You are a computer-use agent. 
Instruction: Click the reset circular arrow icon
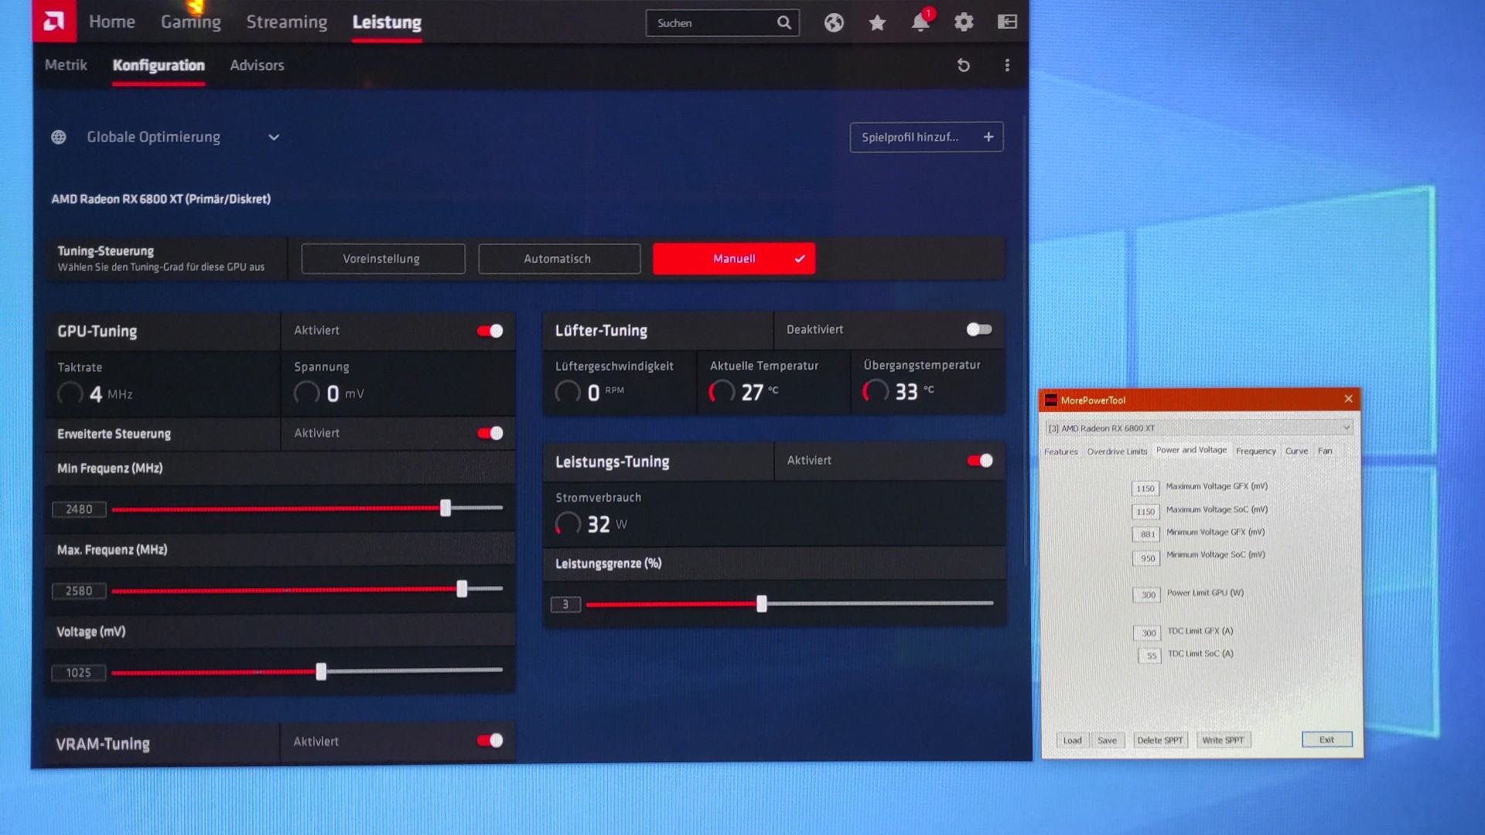click(963, 66)
